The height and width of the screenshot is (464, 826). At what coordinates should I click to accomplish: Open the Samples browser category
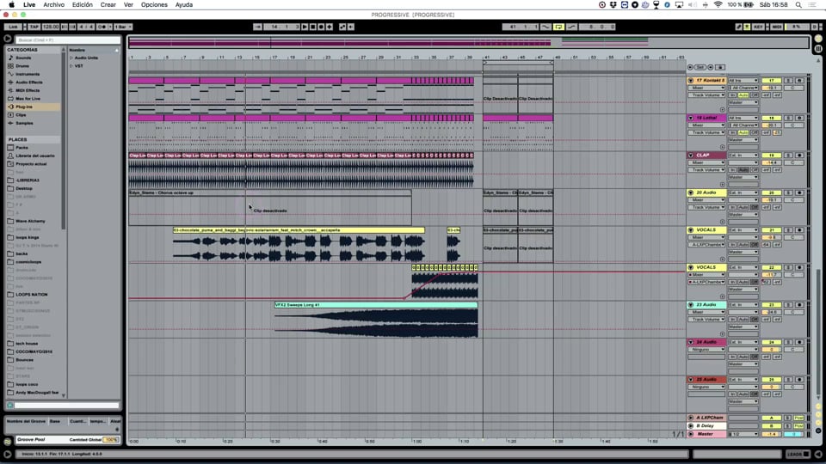pos(24,123)
